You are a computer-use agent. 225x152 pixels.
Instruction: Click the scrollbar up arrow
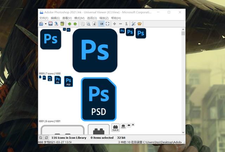pos(183,30)
